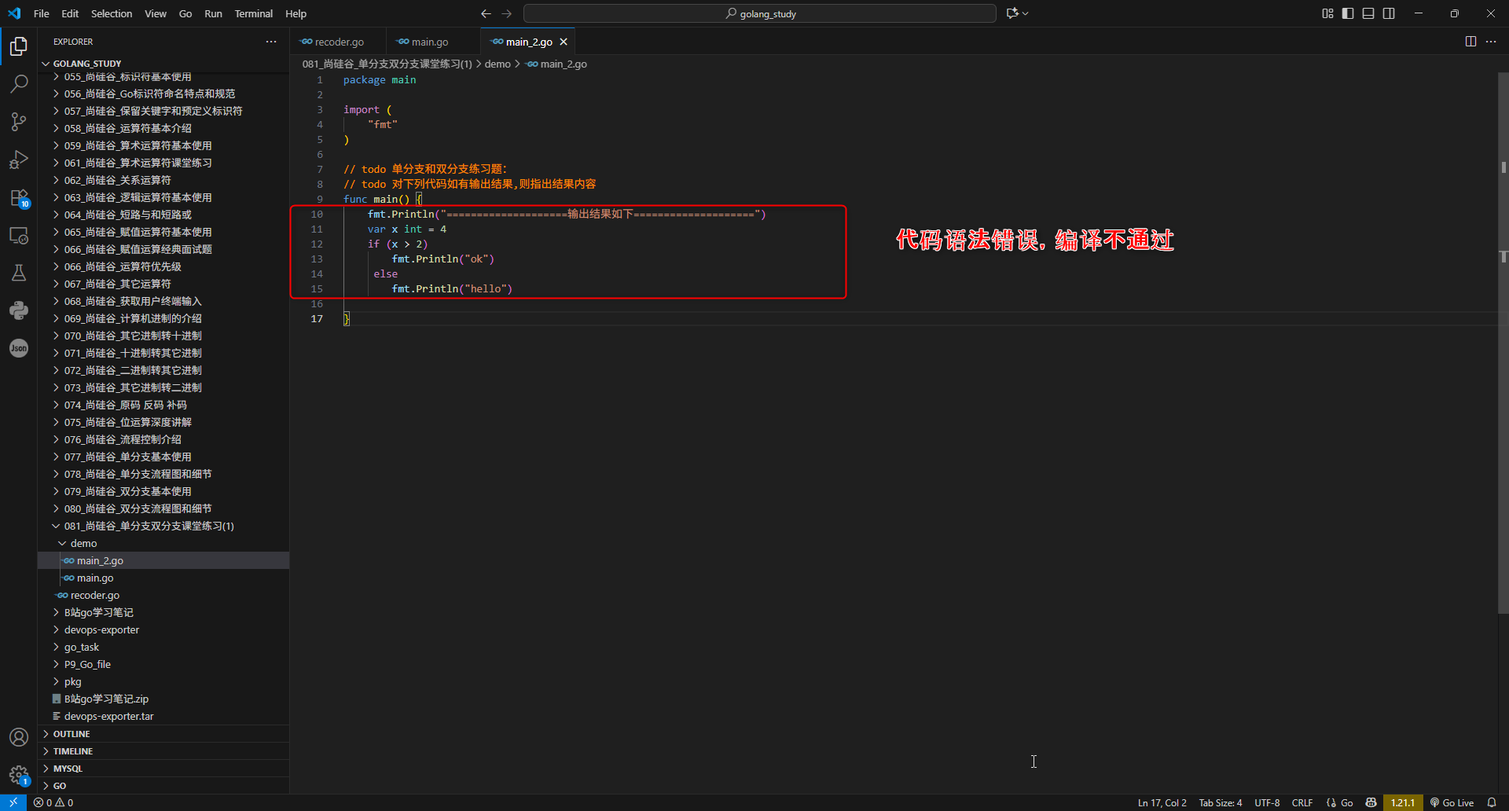
Task: Collapse folder 081_尚硅谷_单分支双分支课堂练习(1)
Action: click(163, 527)
